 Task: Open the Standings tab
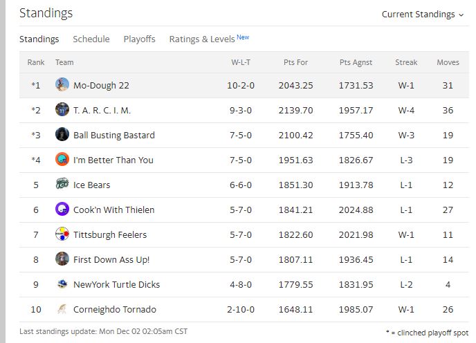(x=39, y=39)
